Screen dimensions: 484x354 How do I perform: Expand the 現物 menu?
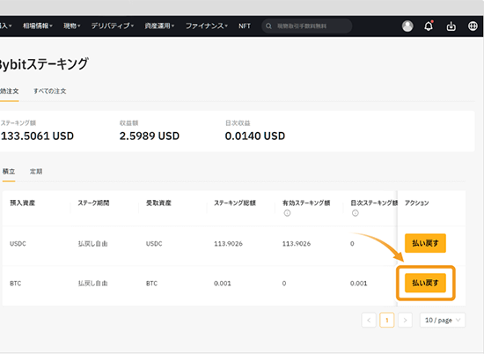coord(72,26)
